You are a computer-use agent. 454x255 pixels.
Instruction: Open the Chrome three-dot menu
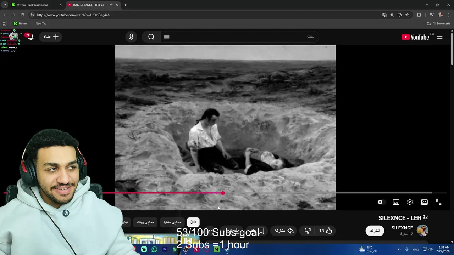449,15
